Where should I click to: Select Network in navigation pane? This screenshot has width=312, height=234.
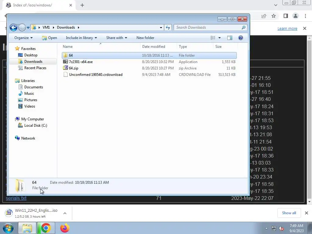tap(28, 138)
